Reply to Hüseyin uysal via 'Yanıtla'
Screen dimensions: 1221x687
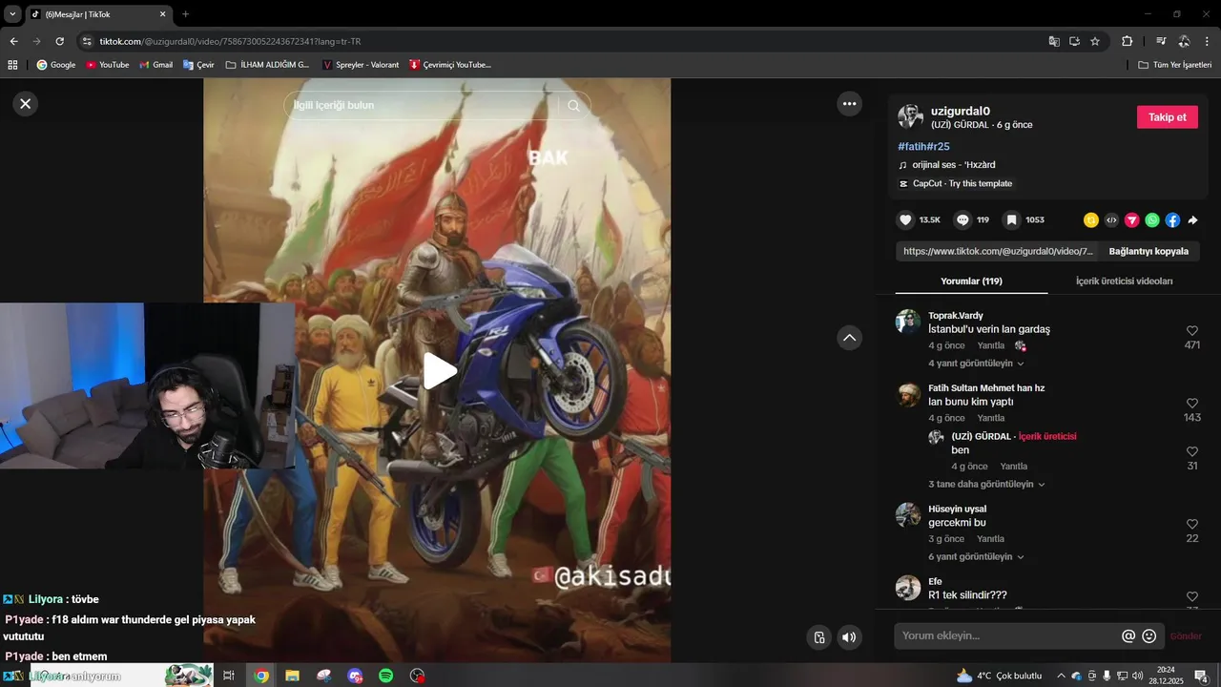(991, 539)
